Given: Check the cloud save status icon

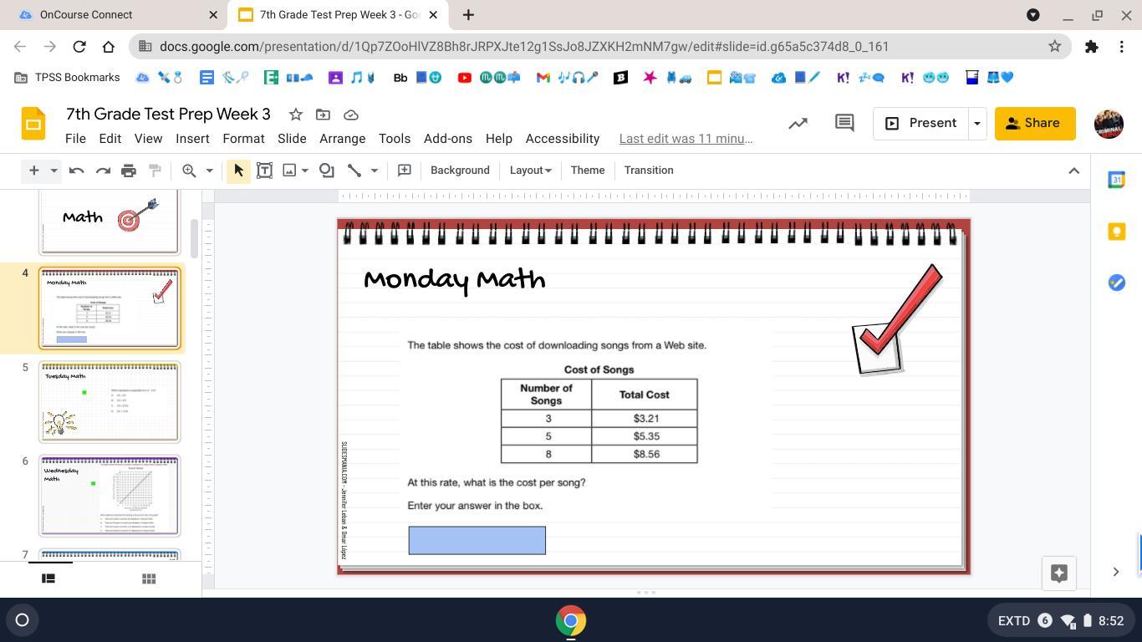Looking at the screenshot, I should 351,115.
